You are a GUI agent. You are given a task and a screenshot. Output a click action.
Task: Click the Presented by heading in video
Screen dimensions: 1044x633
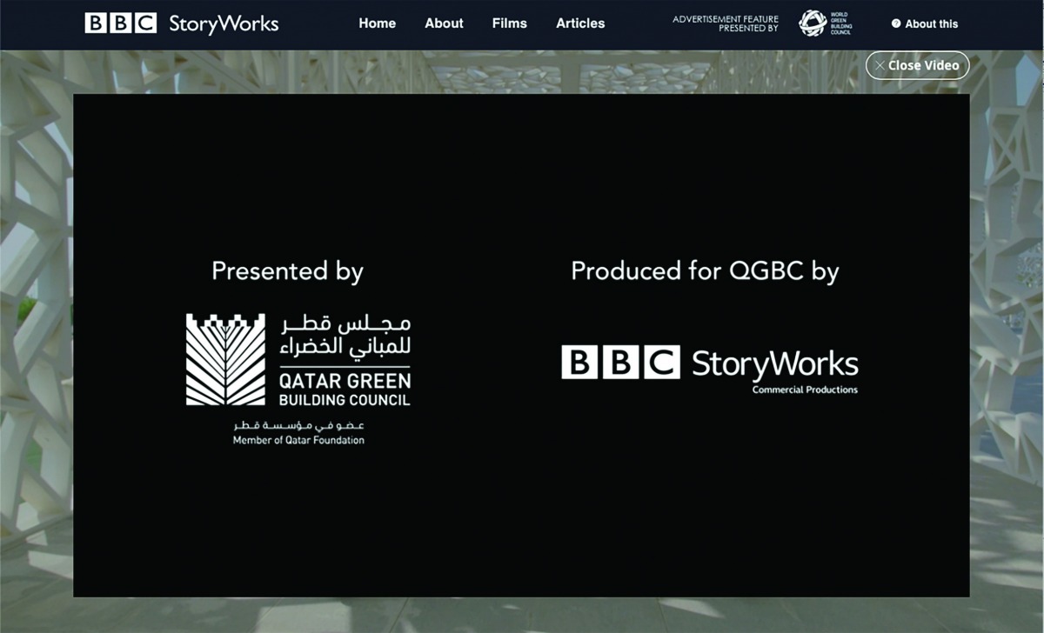point(287,271)
